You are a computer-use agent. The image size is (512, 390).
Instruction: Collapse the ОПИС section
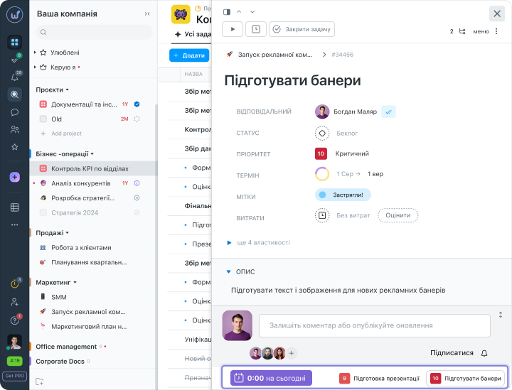point(229,271)
